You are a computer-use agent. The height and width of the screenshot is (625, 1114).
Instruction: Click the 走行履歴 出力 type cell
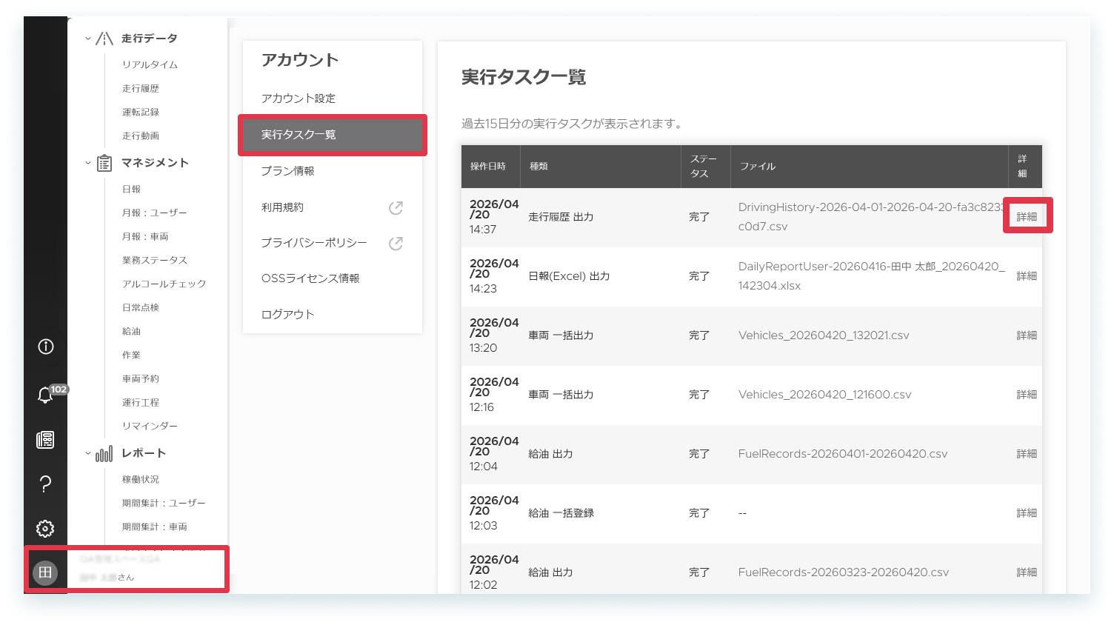coord(561,217)
